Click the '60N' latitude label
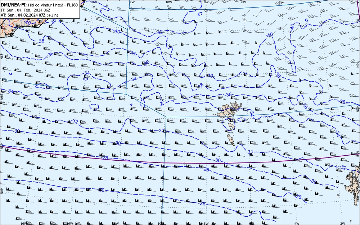This screenshot has width=360, height=225. coord(1,191)
